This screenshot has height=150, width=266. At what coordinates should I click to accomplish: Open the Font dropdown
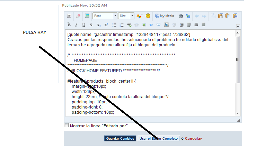105,16
